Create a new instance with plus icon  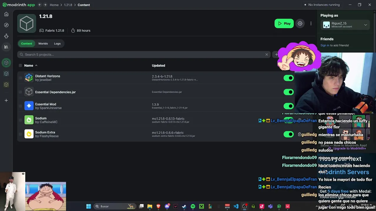tap(6, 101)
